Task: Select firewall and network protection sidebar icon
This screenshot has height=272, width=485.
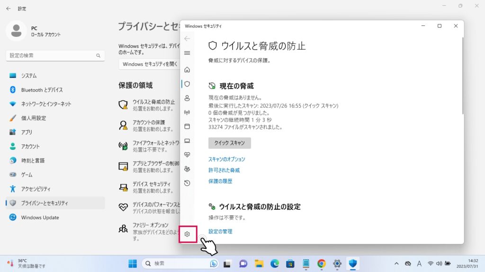Action: 187,112
